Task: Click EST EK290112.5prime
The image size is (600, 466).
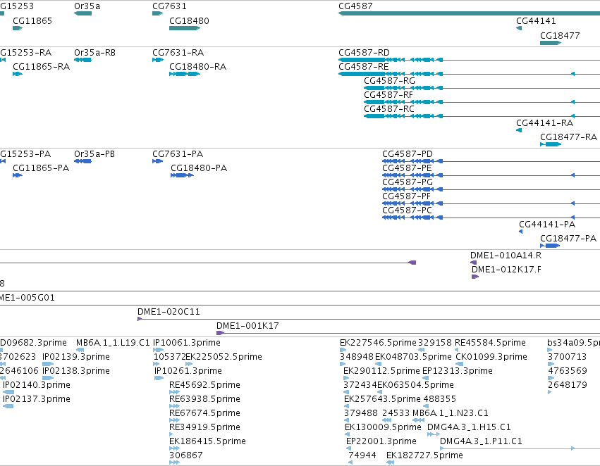Action: (346, 378)
